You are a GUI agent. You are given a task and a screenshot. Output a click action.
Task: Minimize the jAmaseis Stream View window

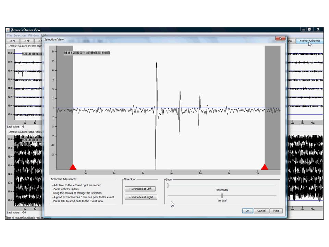(304, 30)
